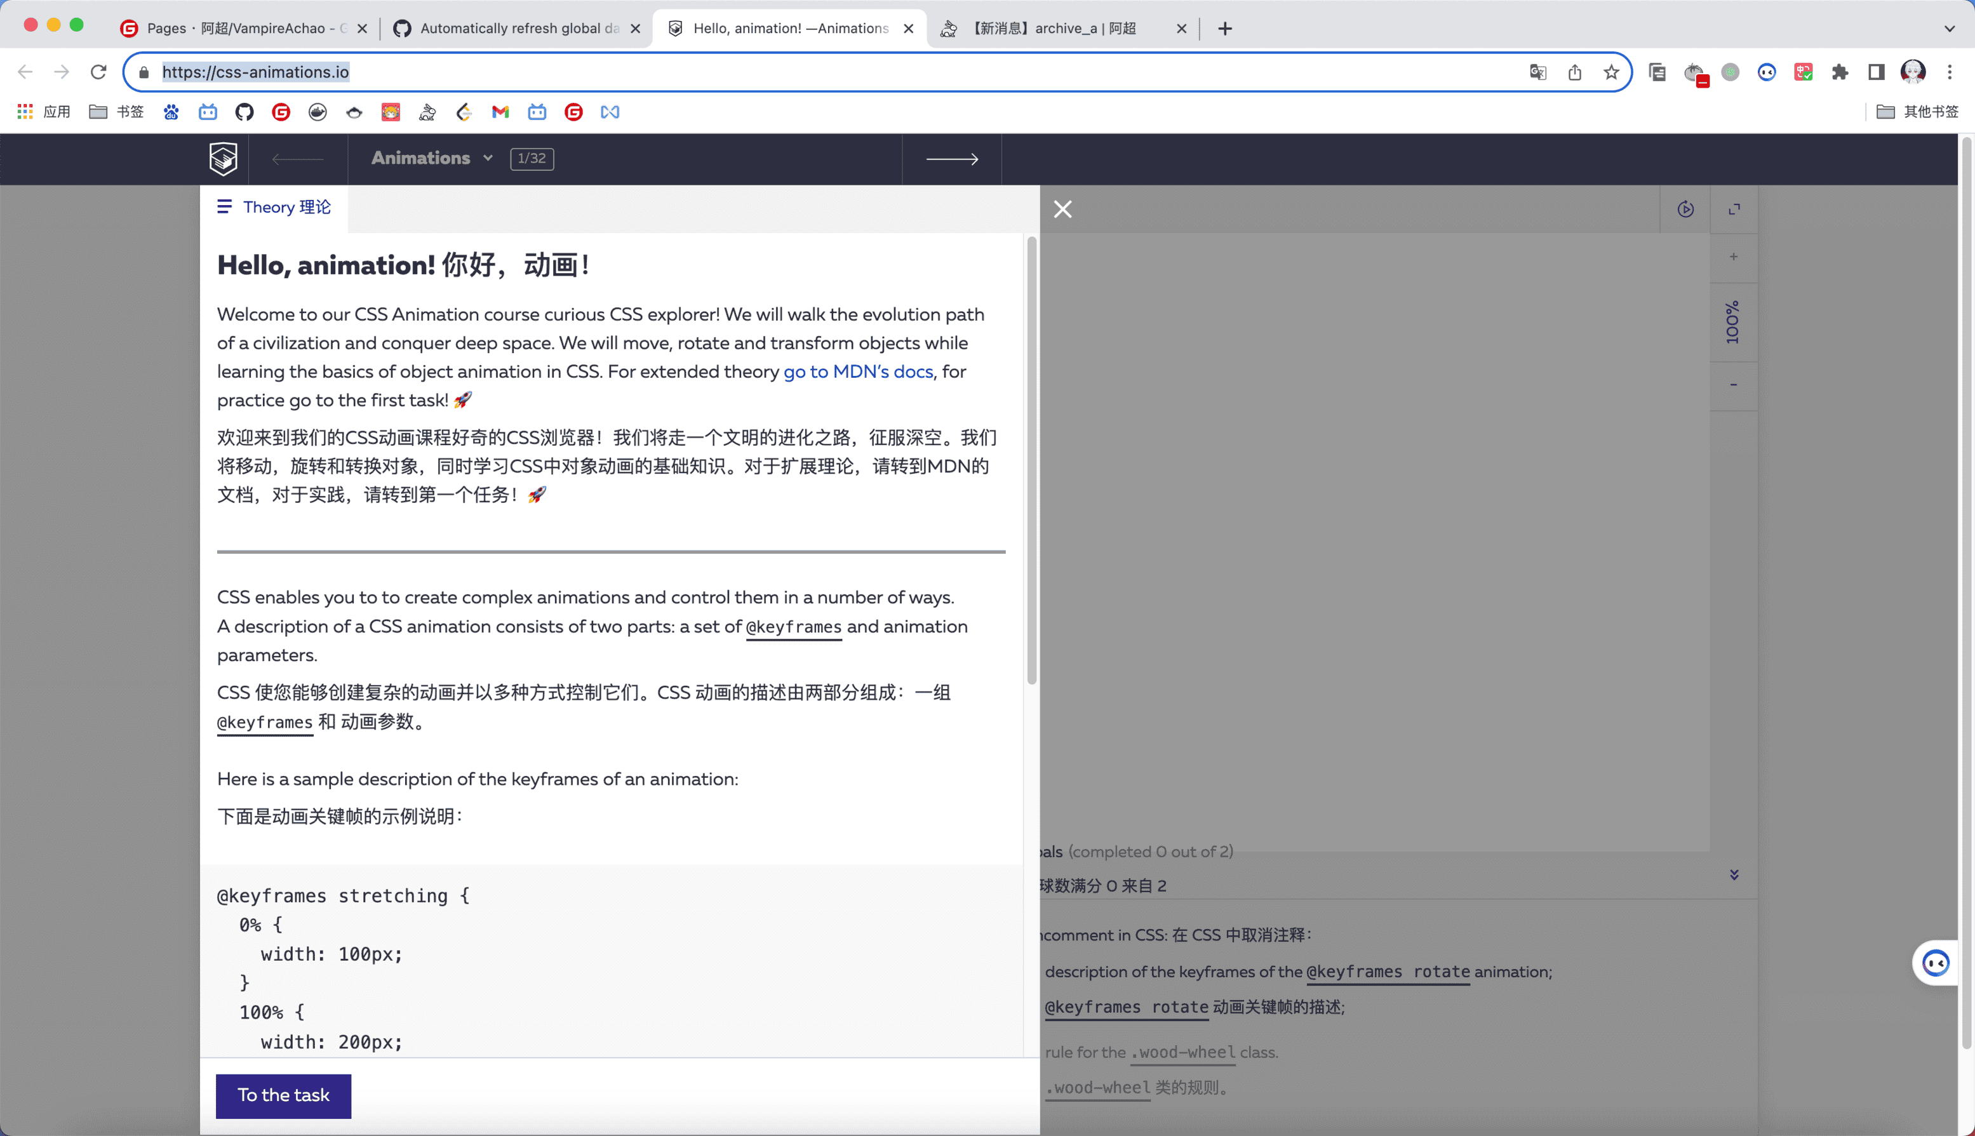
Task: Open the Animations course dropdown
Action: (x=432, y=158)
